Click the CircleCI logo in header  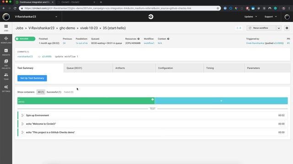[151, 17]
